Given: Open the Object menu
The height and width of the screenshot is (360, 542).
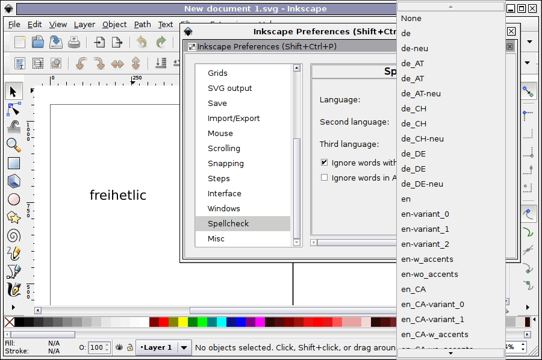Looking at the screenshot, I should pos(114,25).
